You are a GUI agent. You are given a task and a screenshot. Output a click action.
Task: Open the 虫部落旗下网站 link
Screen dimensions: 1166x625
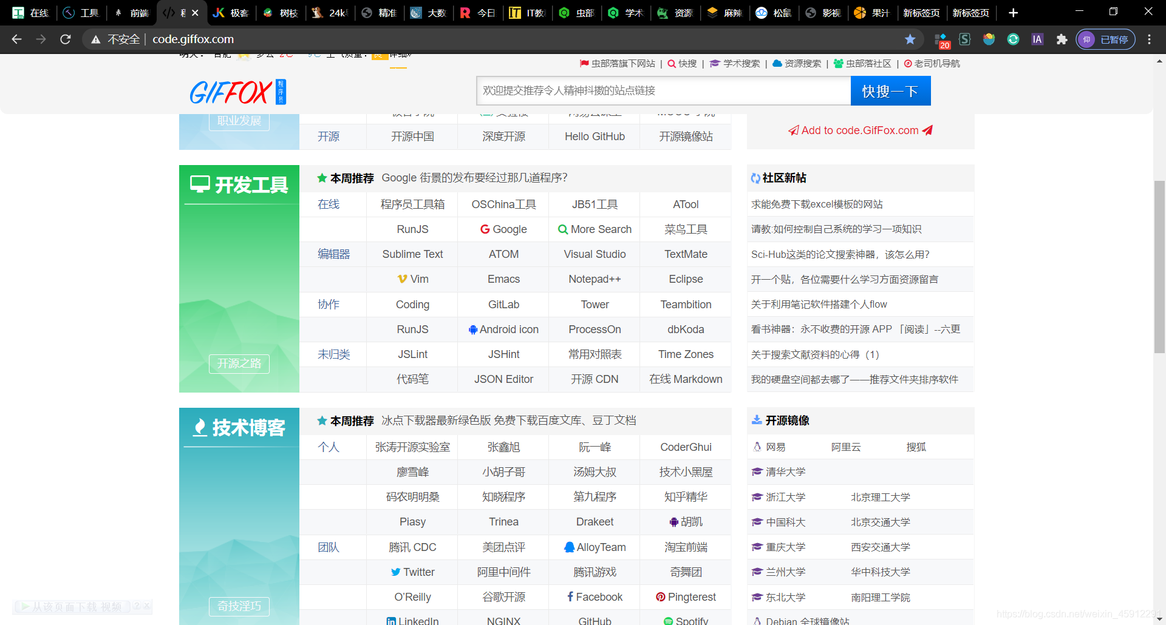click(x=618, y=64)
